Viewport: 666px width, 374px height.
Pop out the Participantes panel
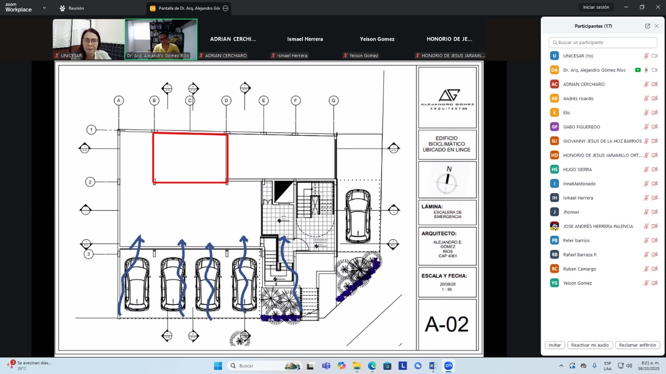click(x=647, y=26)
